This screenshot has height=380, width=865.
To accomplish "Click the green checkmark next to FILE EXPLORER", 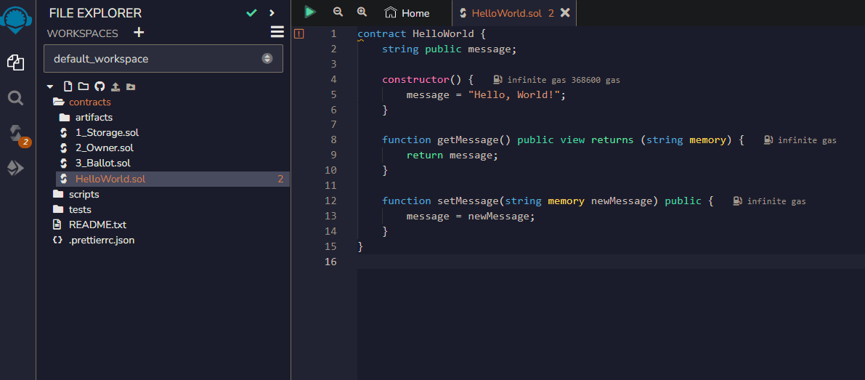I will (x=251, y=12).
